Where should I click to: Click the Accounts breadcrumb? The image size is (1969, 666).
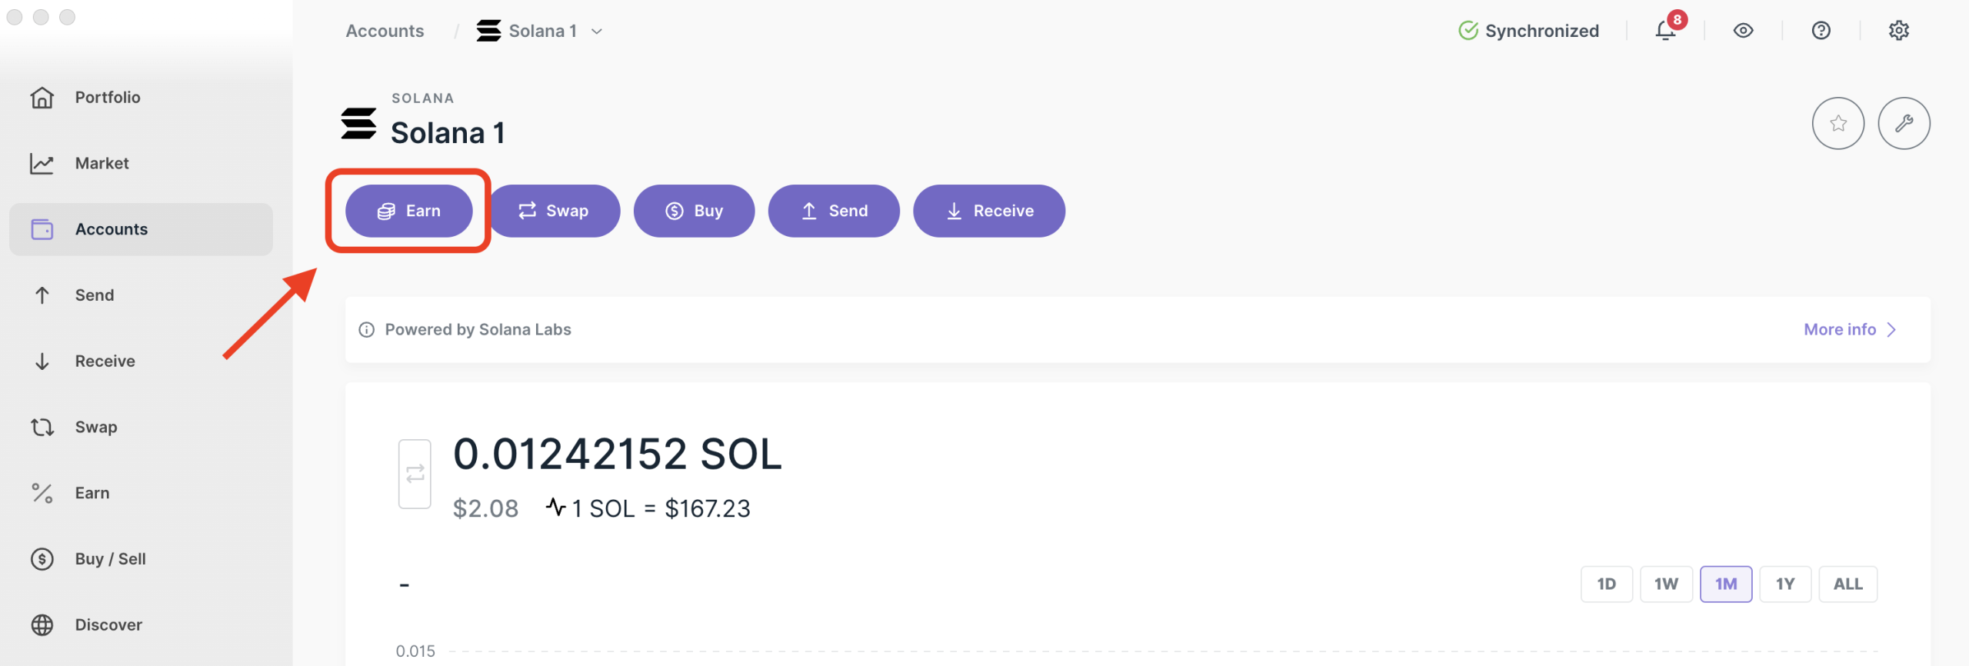coord(385,32)
